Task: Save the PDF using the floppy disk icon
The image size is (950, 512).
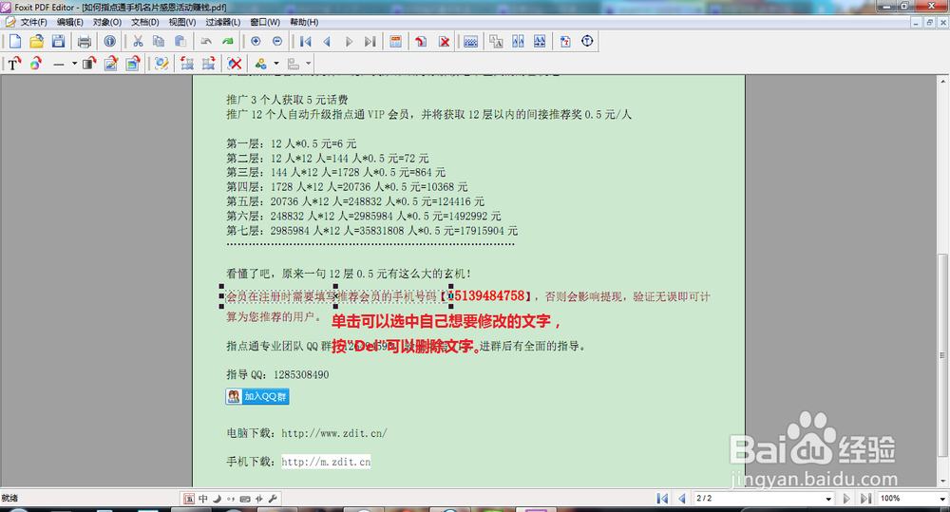Action: click(58, 41)
